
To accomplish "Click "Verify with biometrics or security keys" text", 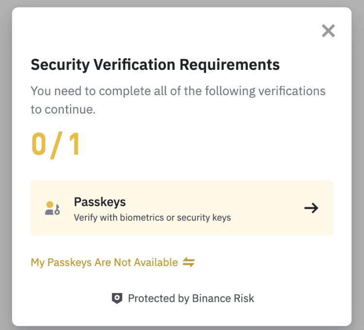I will tap(152, 217).
